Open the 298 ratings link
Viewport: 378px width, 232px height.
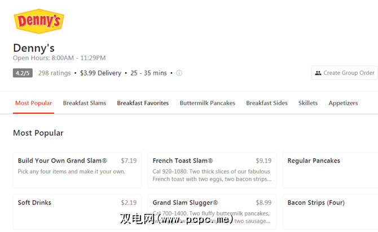(54, 73)
